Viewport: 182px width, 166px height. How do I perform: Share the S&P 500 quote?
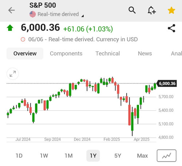pos(171,28)
